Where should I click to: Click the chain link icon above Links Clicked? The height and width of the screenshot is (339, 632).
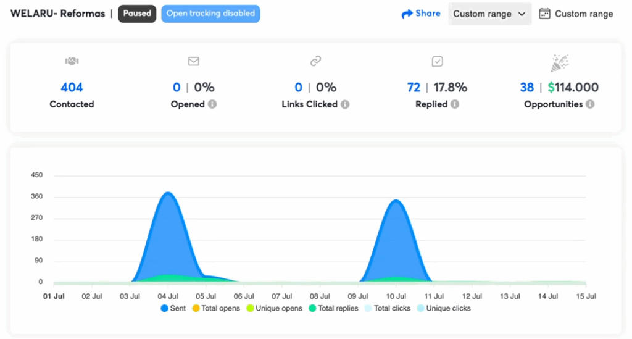pos(315,61)
